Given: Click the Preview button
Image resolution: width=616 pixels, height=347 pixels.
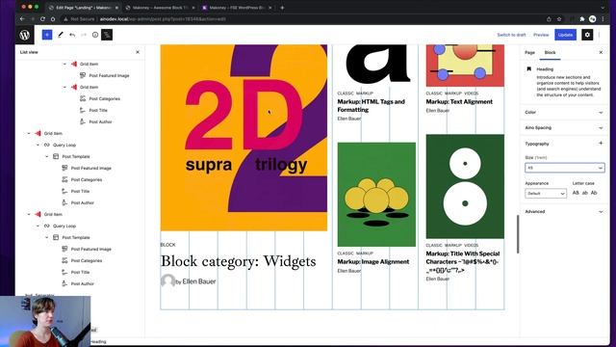Looking at the screenshot, I should (x=541, y=35).
